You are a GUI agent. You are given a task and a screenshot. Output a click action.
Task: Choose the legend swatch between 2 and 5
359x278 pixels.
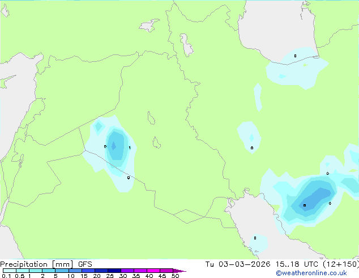[x=49, y=271]
